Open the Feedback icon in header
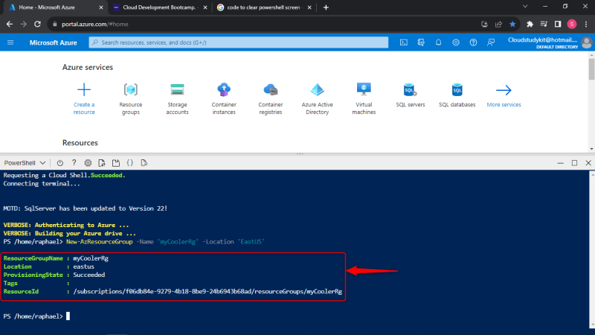Viewport: 595px width, 335px height. [x=491, y=42]
